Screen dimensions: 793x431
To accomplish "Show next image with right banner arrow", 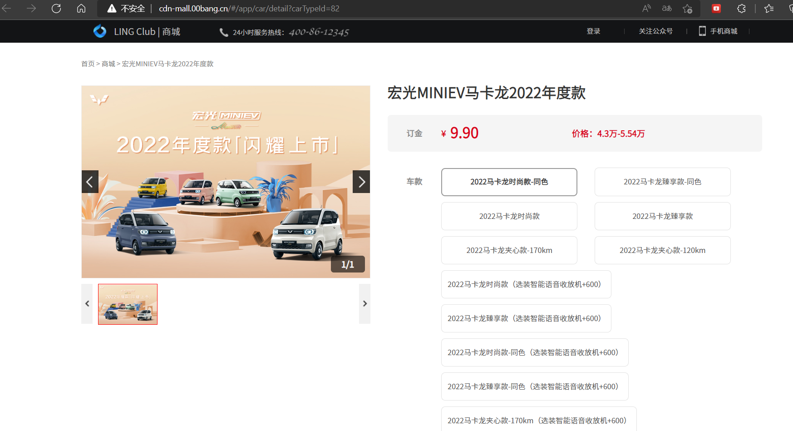I will [x=361, y=182].
